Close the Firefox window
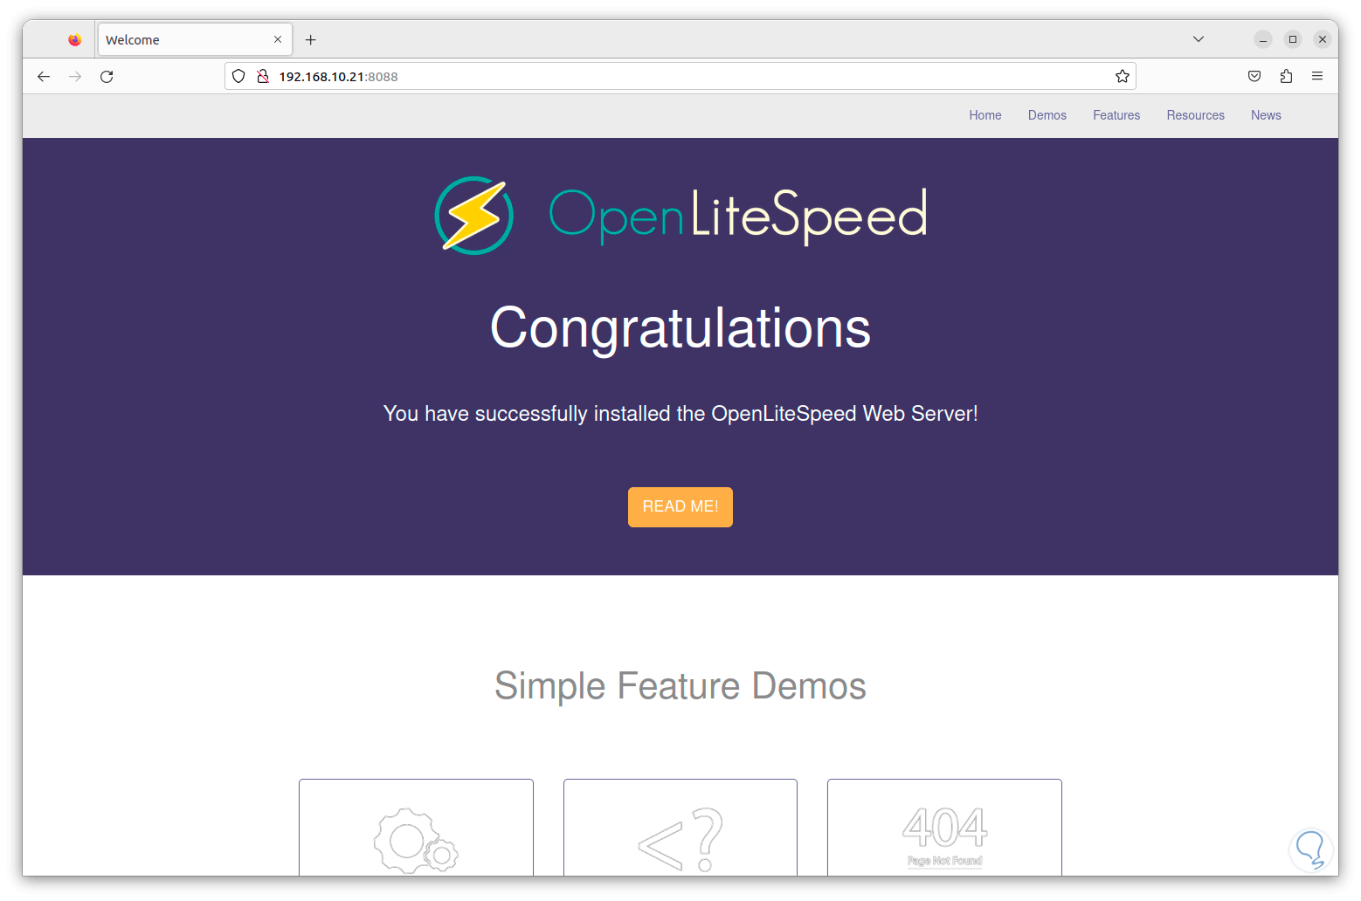The height and width of the screenshot is (901, 1361). click(x=1323, y=39)
